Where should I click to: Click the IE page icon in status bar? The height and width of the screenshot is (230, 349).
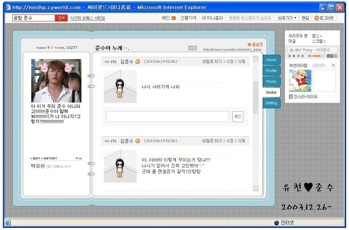click(8, 223)
